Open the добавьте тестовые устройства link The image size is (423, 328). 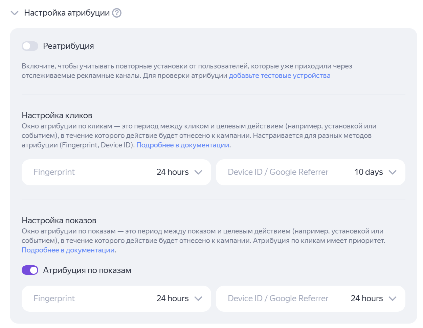280,76
